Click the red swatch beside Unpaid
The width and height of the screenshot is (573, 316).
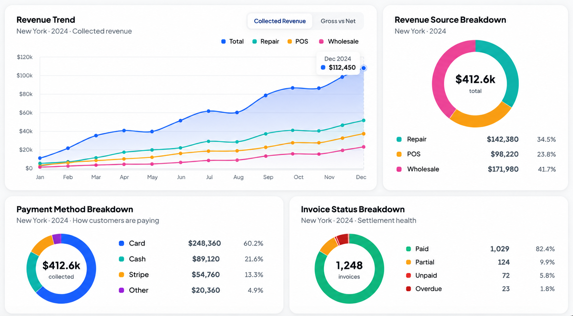pyautogui.click(x=408, y=275)
